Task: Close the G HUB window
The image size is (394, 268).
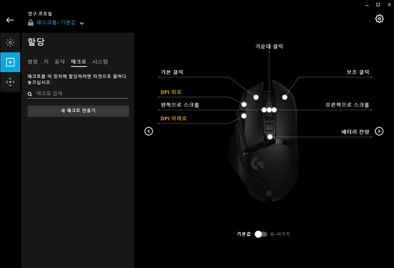Action: click(x=389, y=5)
